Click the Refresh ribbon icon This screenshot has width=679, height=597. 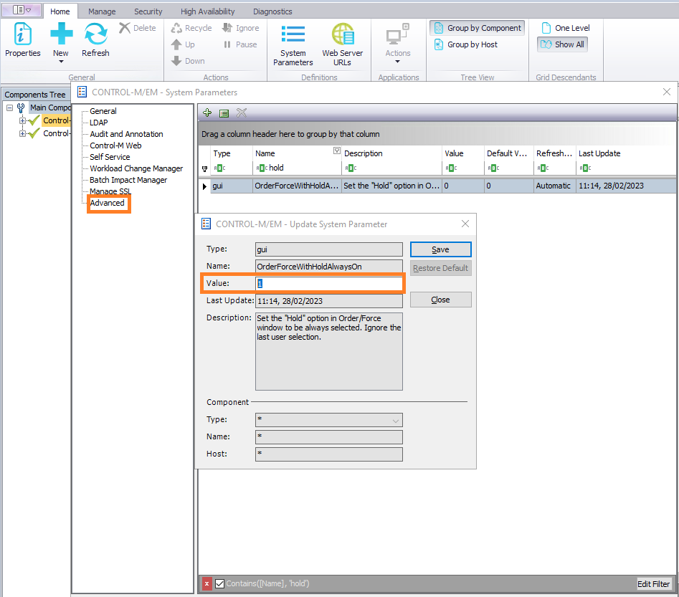[95, 39]
